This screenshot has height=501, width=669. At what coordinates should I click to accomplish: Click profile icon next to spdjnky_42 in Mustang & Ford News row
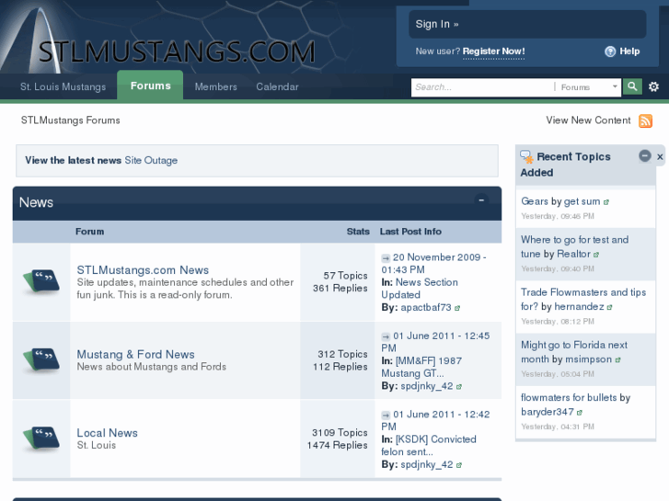(x=459, y=387)
